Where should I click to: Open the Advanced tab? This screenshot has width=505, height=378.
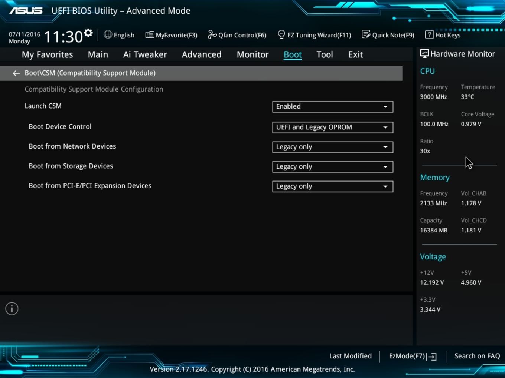202,54
